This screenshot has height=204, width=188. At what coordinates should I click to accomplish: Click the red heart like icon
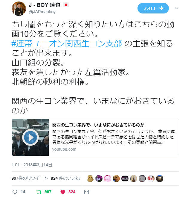tap(63, 192)
